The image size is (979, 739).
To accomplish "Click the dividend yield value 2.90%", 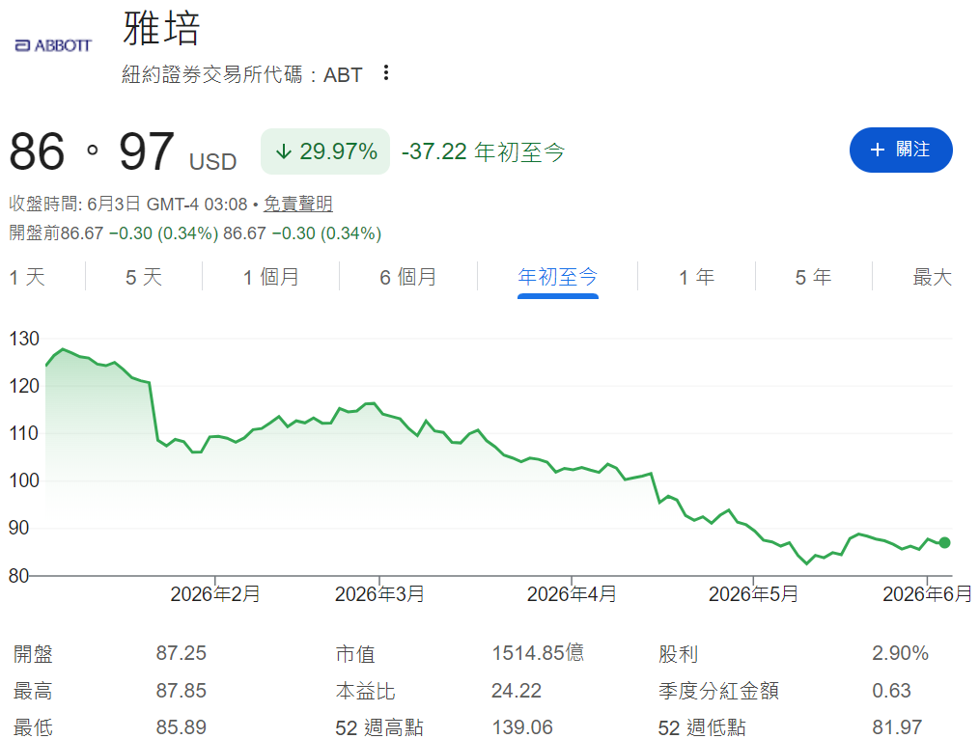I will coord(900,653).
